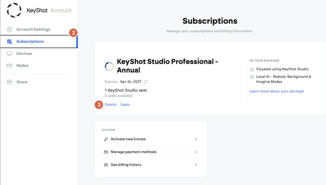Select Subscriptions in the sidebar
The image size is (326, 185).
point(38,41)
